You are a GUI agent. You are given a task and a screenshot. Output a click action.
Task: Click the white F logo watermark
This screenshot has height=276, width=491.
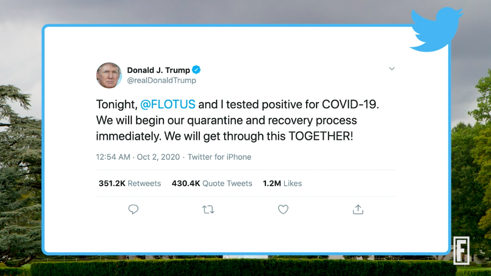[x=461, y=250]
